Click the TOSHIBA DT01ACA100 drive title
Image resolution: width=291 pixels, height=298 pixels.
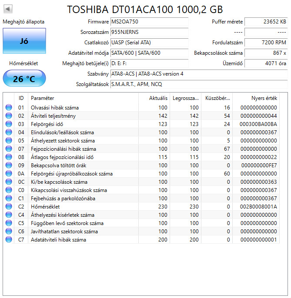coord(145,9)
